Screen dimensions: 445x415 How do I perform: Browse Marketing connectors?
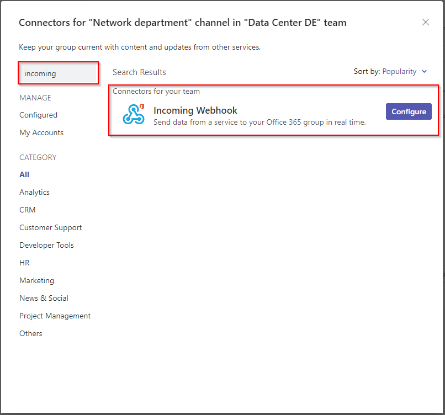tap(36, 280)
